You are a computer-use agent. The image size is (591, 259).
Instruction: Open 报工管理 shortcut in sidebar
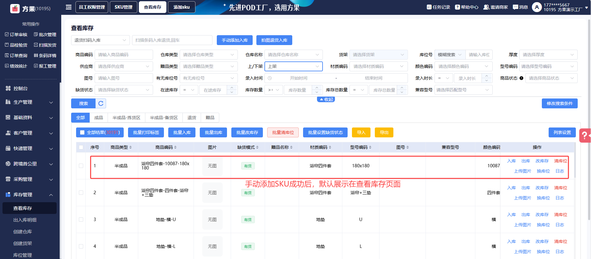point(45,66)
